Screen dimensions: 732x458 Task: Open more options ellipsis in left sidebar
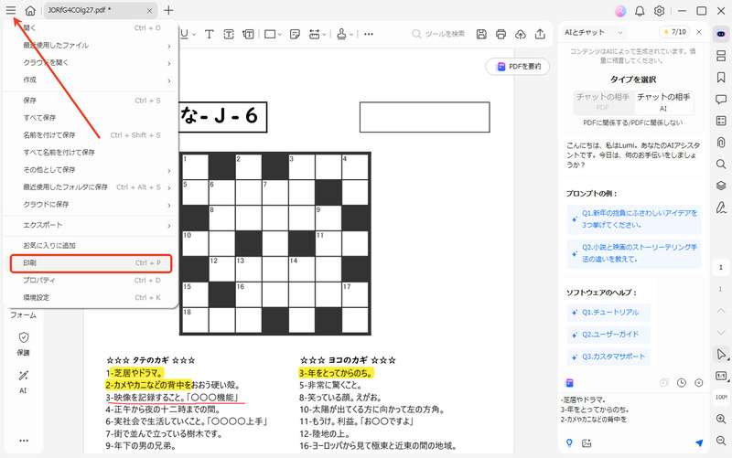[24, 441]
